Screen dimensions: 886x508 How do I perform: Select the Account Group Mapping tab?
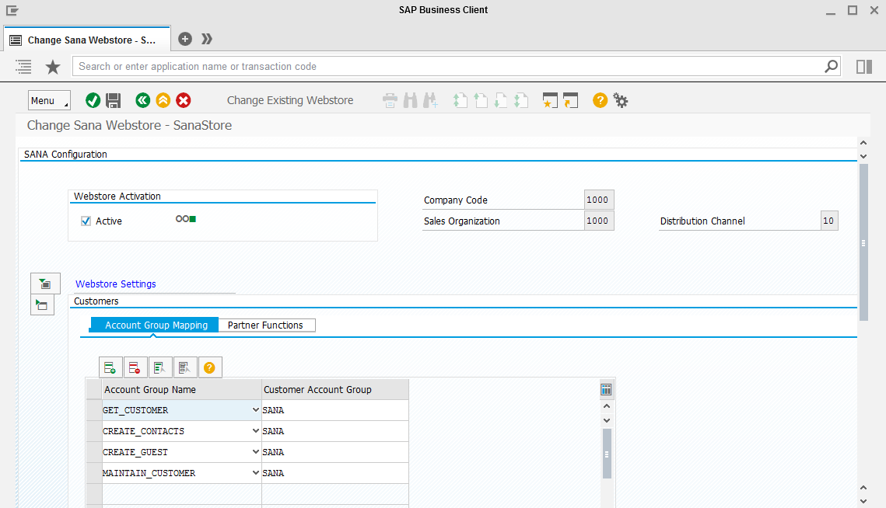click(x=155, y=325)
